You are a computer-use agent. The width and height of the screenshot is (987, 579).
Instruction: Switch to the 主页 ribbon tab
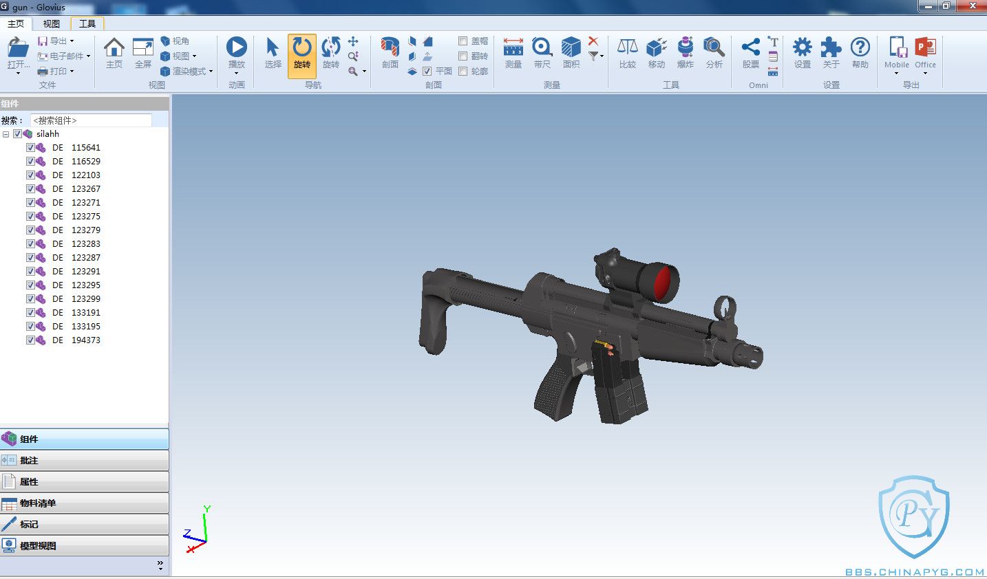16,23
